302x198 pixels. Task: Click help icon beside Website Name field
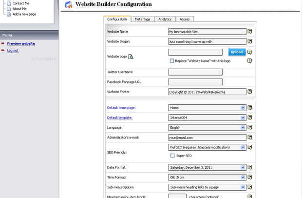point(249,31)
